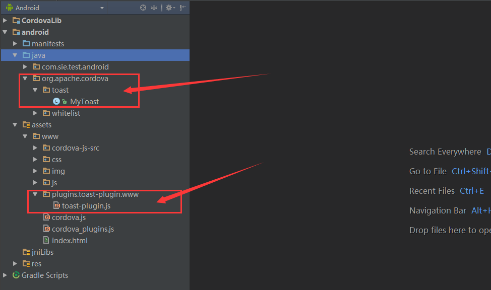The image size is (491, 290).
Task: Click the whitelist package icon
Action: pos(46,113)
